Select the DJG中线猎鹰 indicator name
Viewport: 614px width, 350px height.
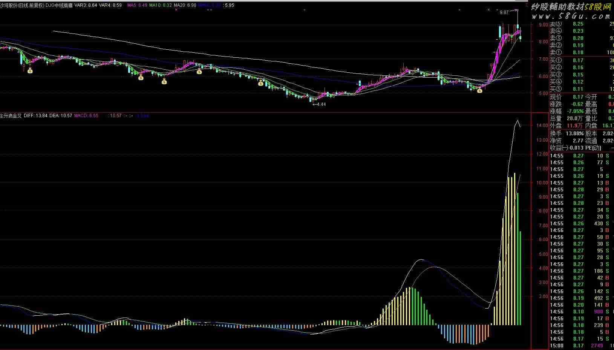pyautogui.click(x=59, y=5)
